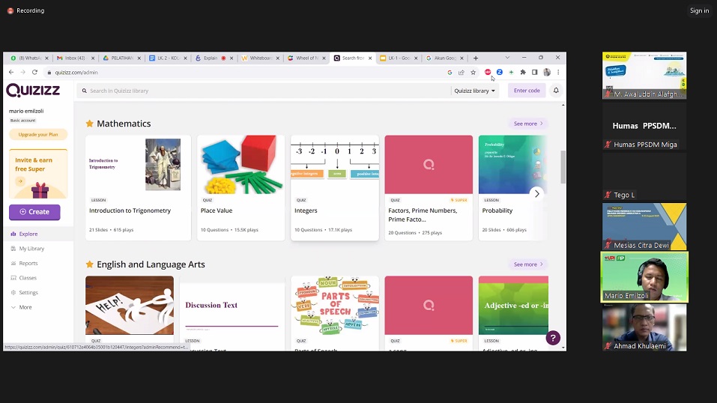
Task: Select the Humas PPSDM Miga participant tile
Action: pos(644,126)
